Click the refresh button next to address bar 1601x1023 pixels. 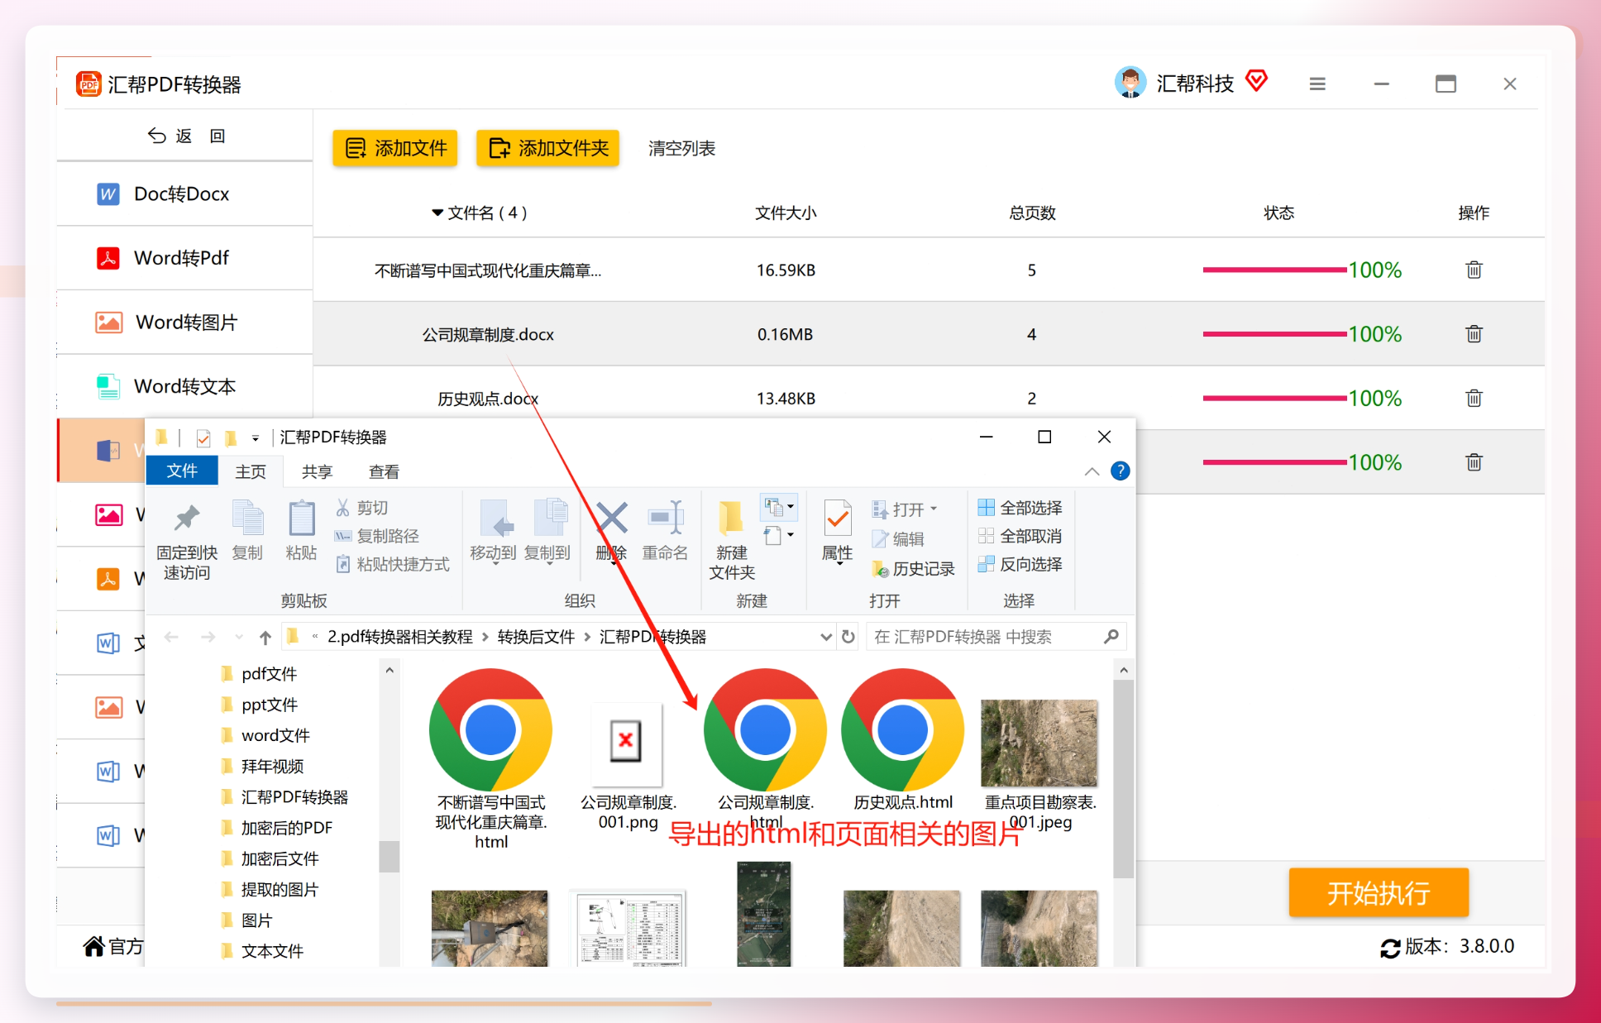pos(848,637)
